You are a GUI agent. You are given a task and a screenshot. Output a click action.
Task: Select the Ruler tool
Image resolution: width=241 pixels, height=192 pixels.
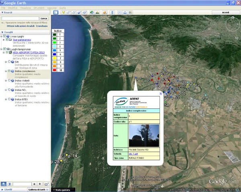112,12
